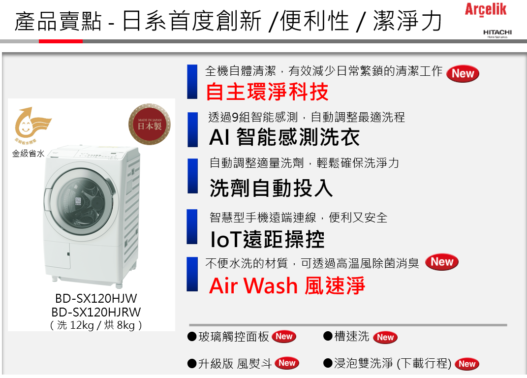Click the New badge next to 高溫風除菌消臭
The height and width of the screenshot is (378, 527).
(442, 262)
